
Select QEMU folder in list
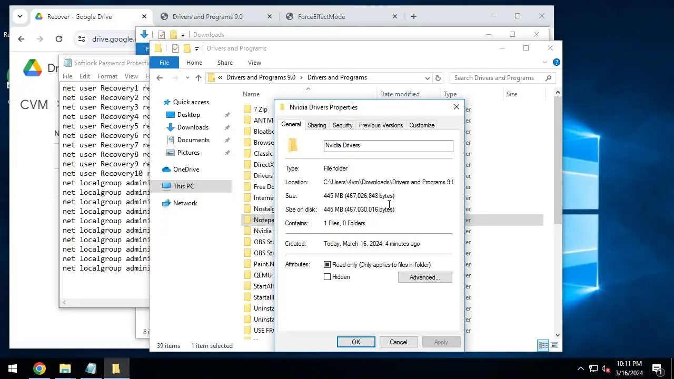click(x=258, y=275)
